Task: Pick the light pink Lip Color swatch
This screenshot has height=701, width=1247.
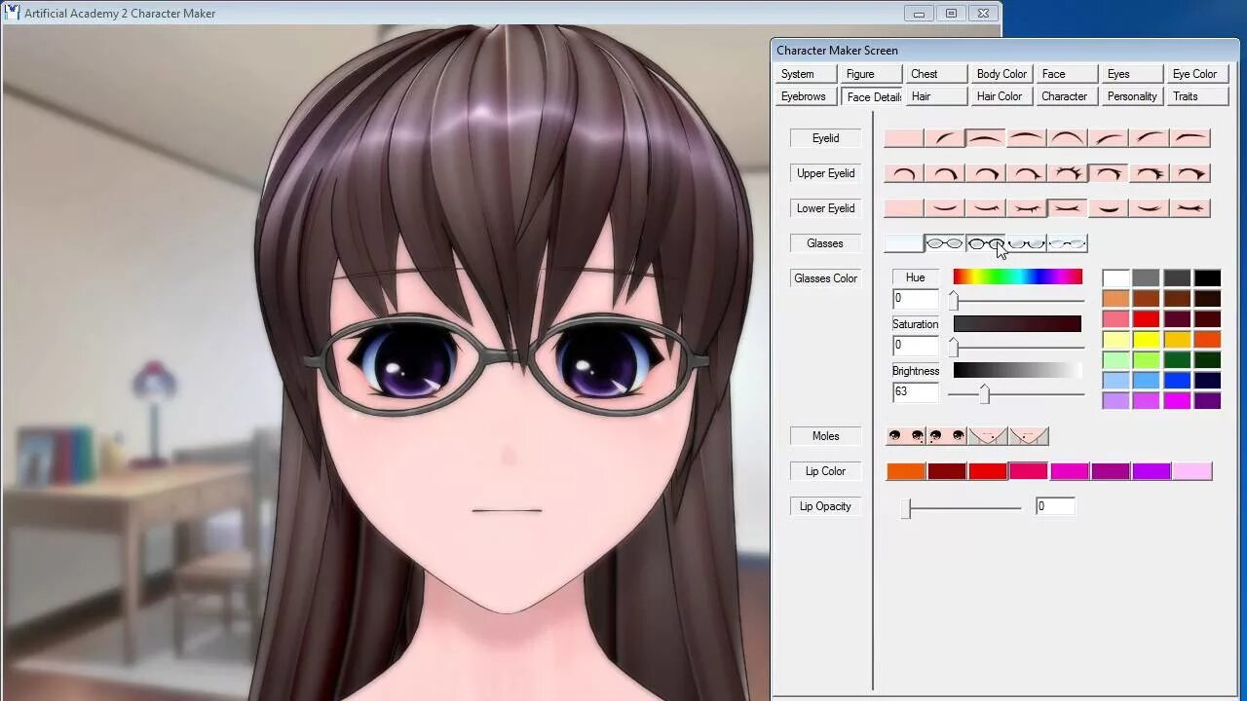Action: click(1191, 471)
